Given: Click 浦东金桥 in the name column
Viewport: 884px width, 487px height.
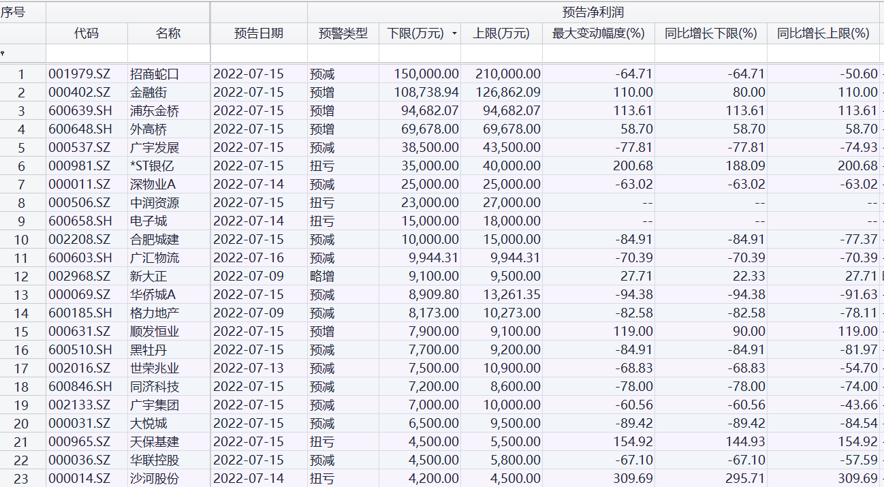Looking at the screenshot, I should tap(155, 111).
